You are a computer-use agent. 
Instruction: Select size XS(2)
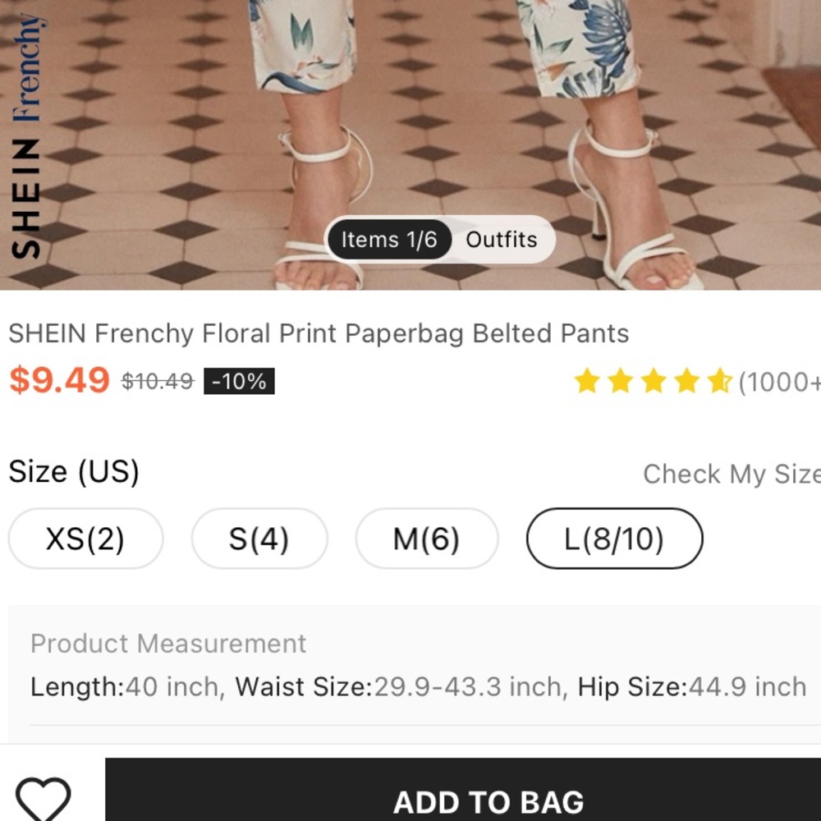pos(85,539)
